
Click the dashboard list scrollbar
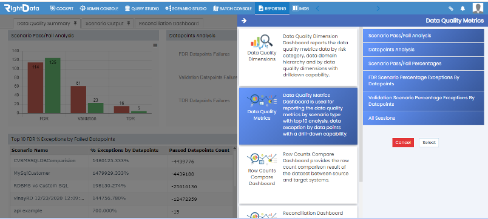(361, 104)
